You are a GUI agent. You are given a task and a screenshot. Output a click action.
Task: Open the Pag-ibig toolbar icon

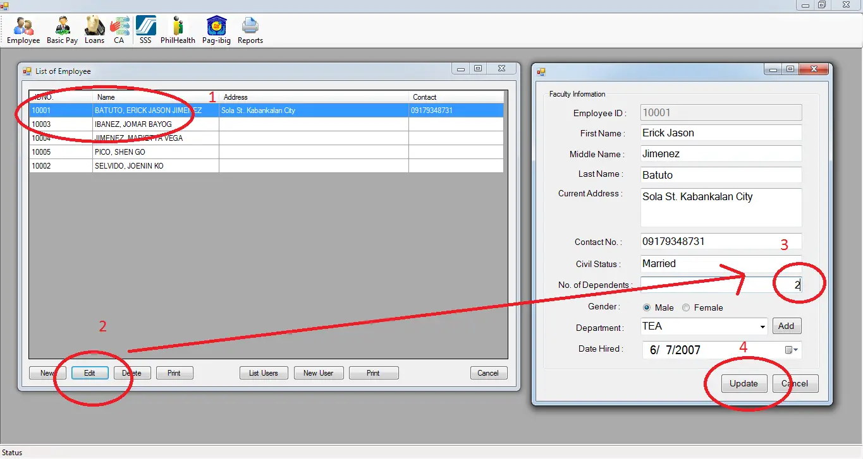(217, 30)
